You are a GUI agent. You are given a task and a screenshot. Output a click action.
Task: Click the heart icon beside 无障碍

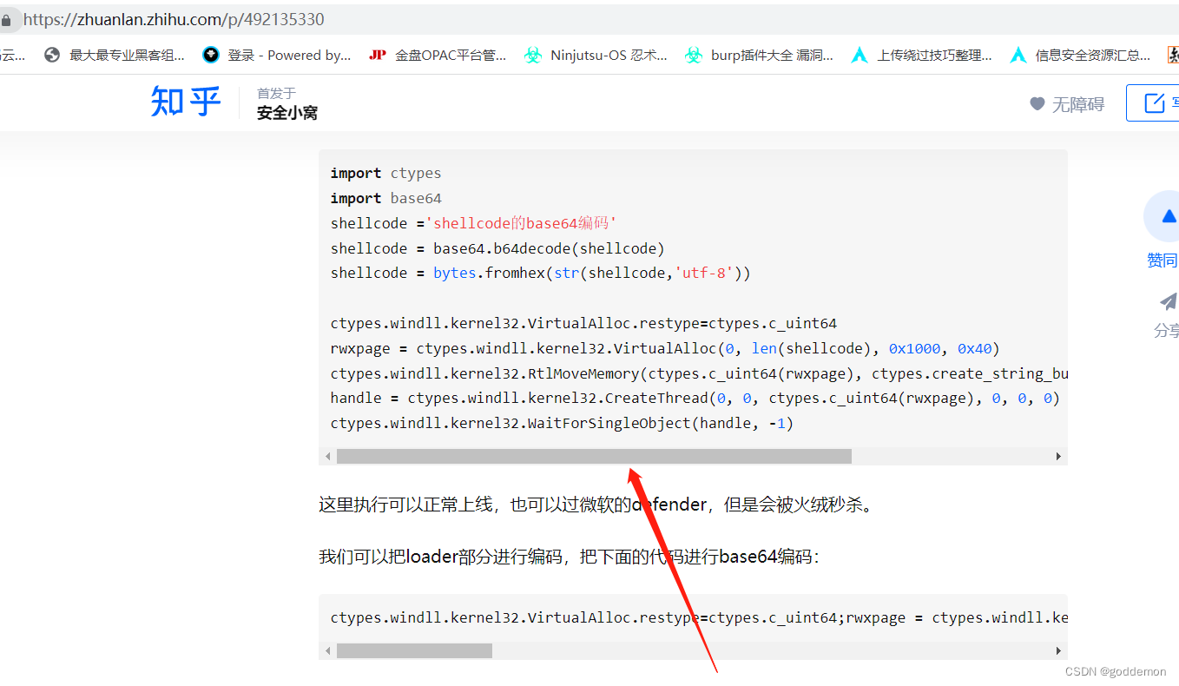1037,104
